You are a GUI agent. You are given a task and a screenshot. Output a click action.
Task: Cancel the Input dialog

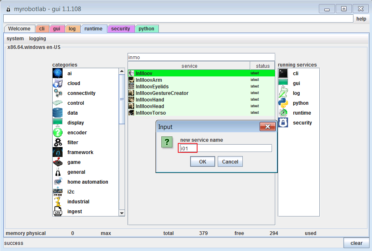tap(230, 161)
